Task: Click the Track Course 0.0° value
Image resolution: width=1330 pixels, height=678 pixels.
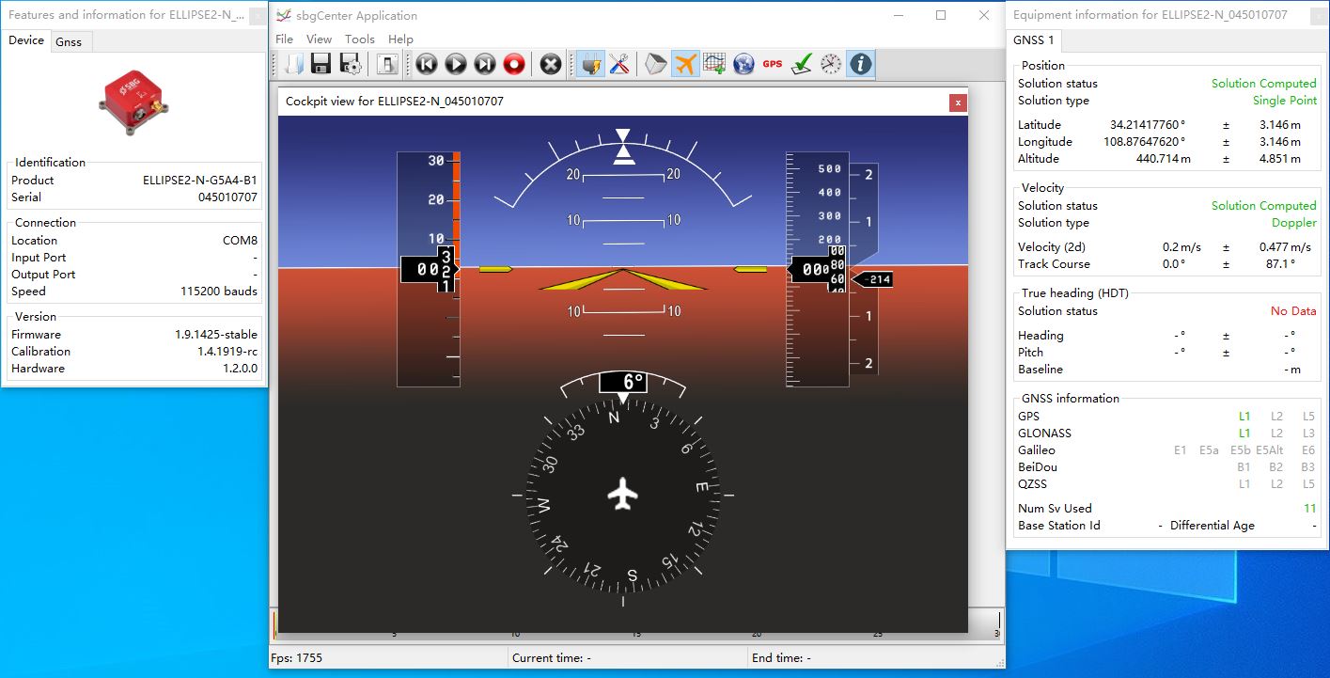Action: coord(1174,264)
